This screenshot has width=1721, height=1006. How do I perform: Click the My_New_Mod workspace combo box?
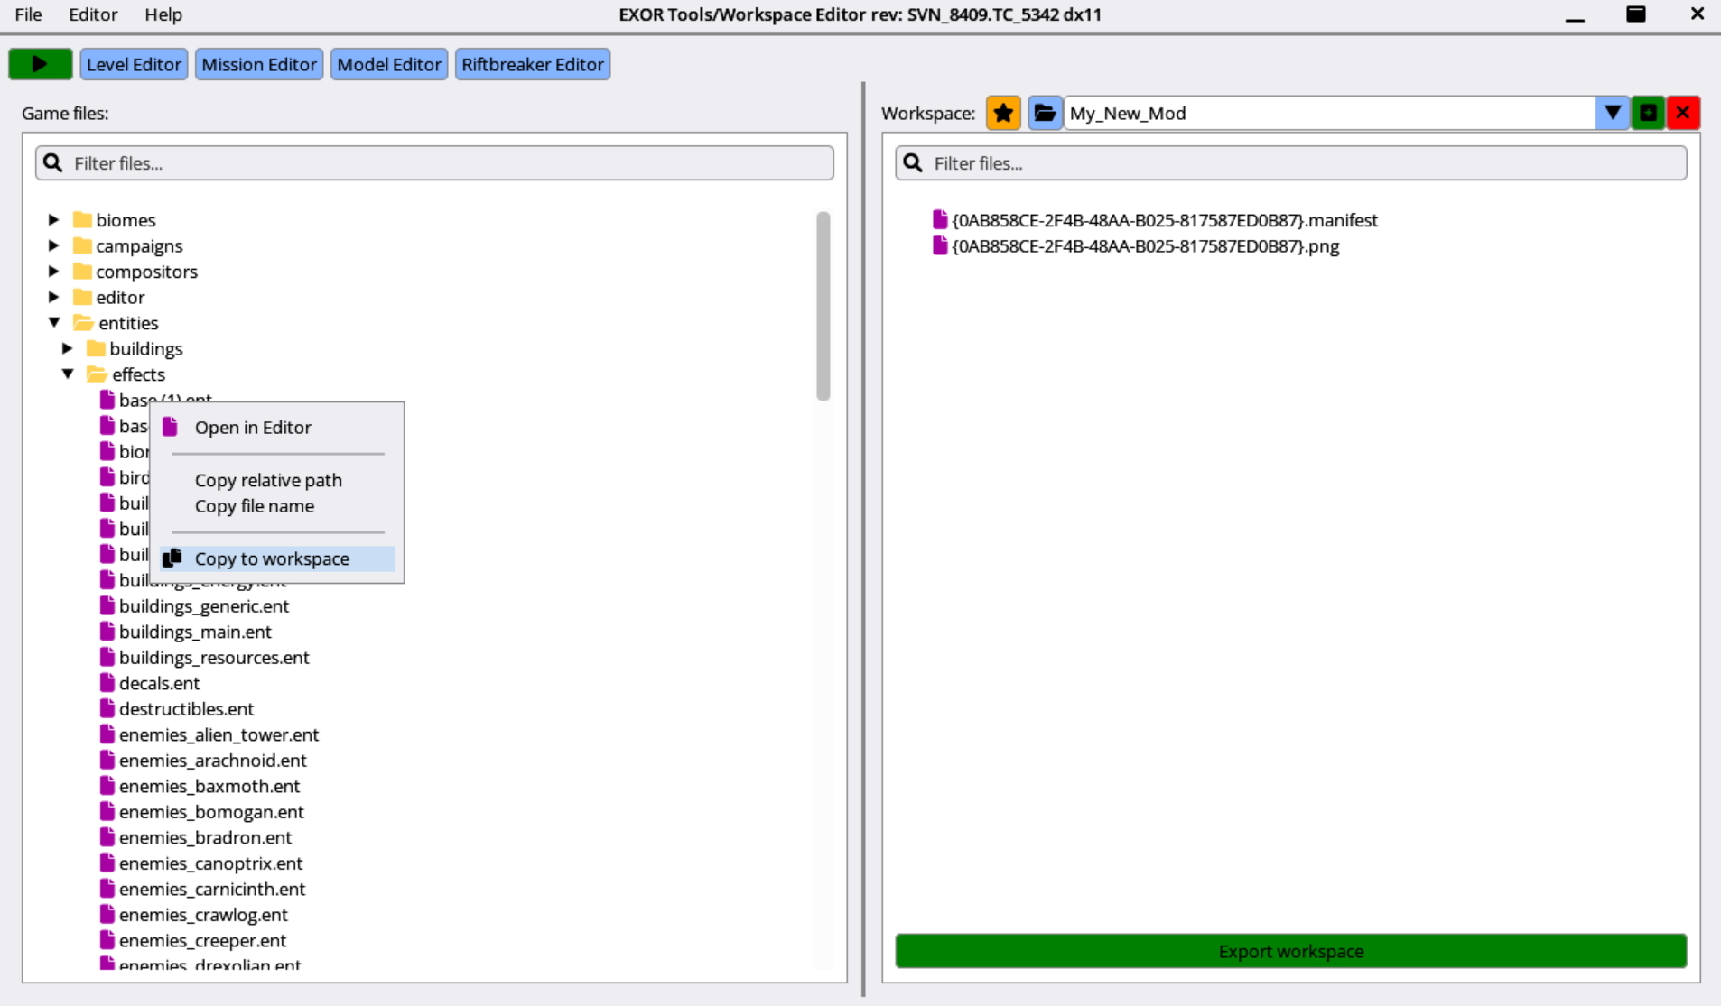pyautogui.click(x=1329, y=113)
